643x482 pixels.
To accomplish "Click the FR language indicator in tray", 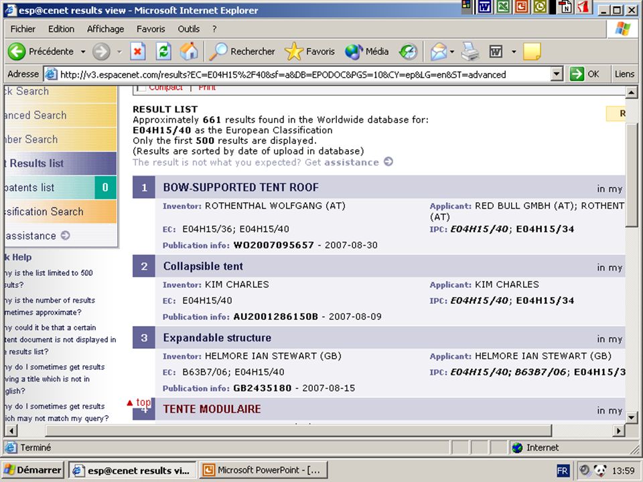I will pos(563,471).
